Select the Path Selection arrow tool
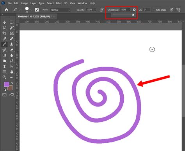Screen dimensions: 185x151 tap(12, 66)
